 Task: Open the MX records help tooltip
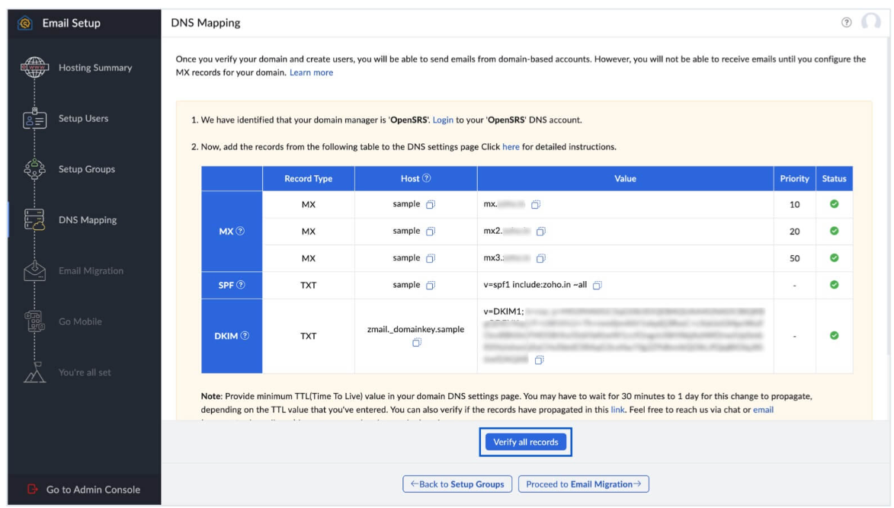(239, 230)
